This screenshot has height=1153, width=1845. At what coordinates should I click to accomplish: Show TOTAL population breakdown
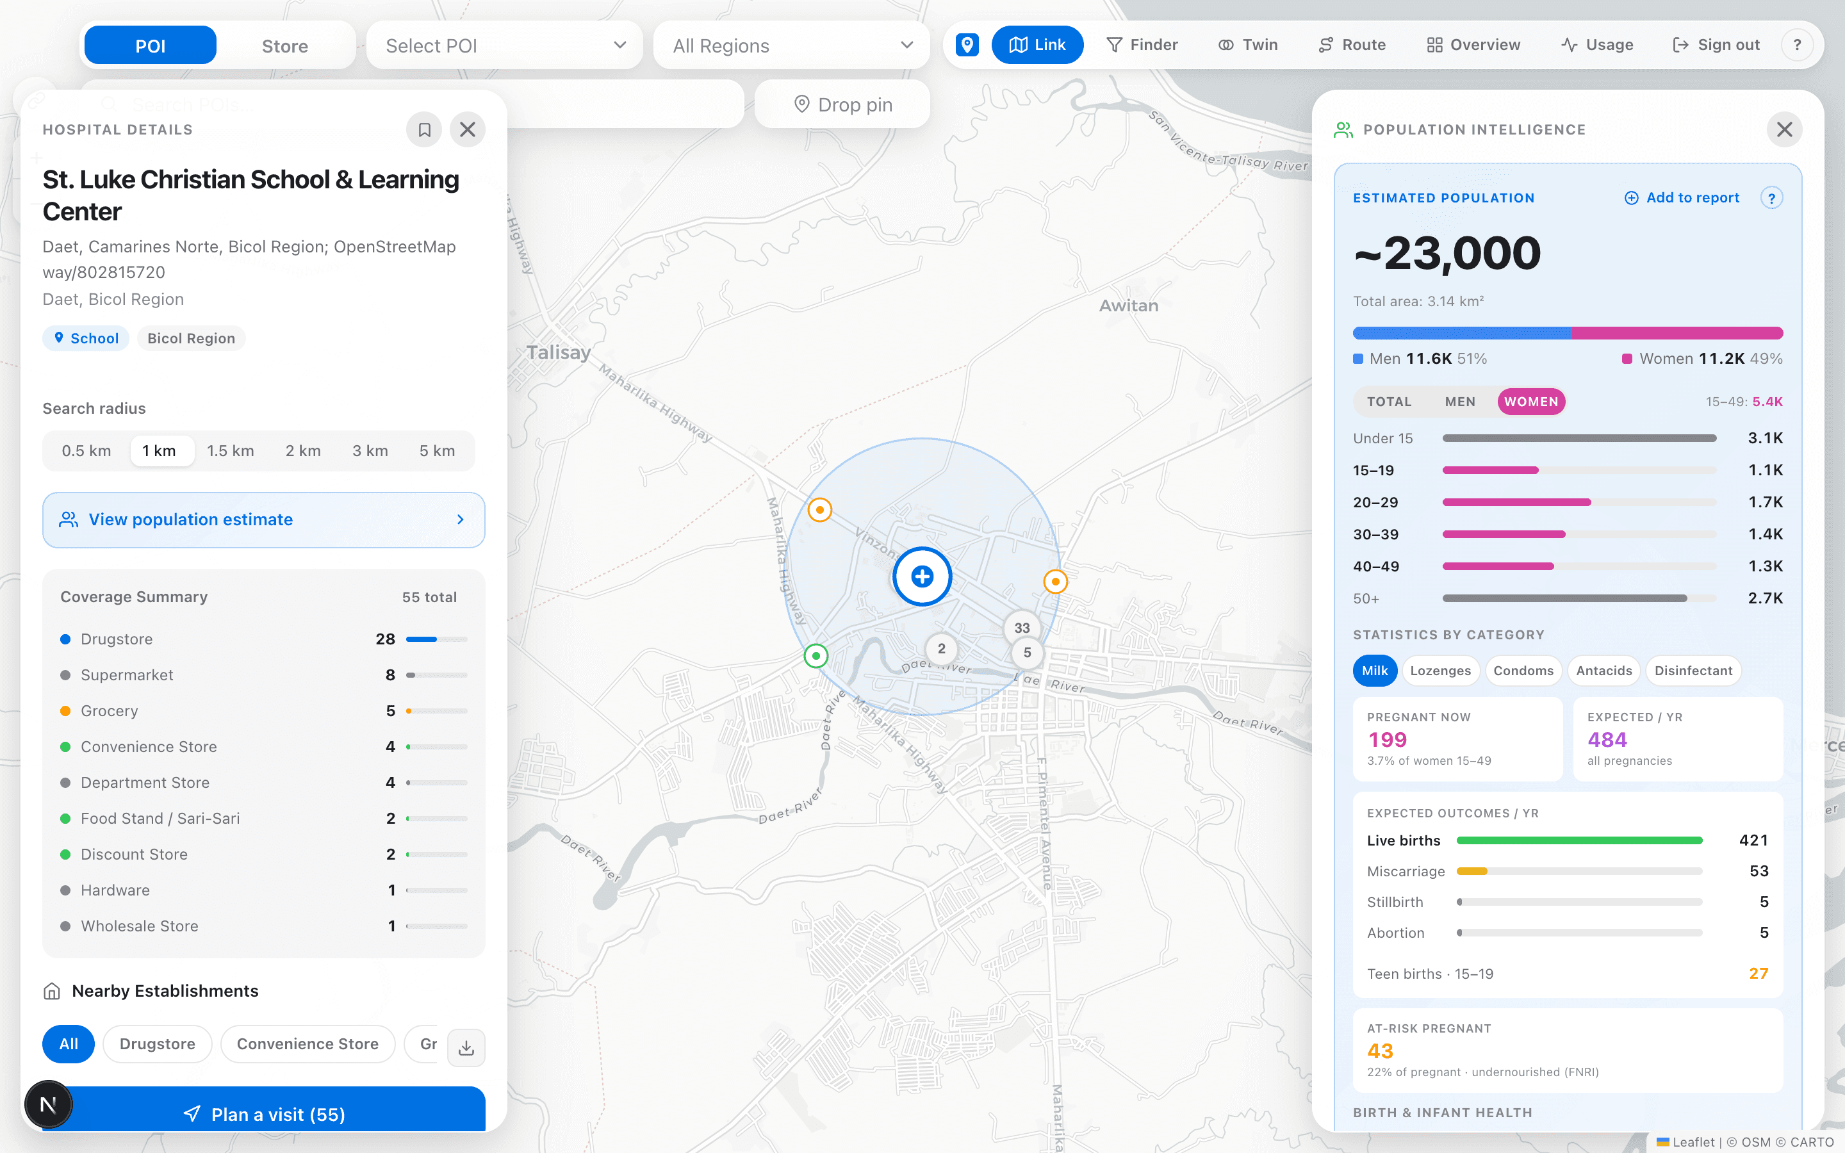[1389, 402]
